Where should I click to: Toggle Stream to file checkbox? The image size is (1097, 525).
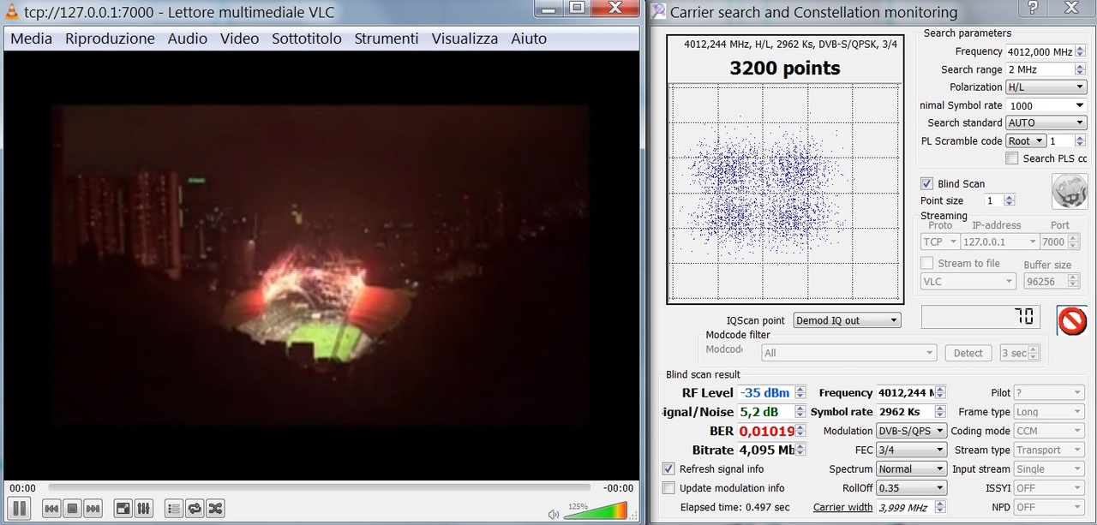pyautogui.click(x=926, y=263)
